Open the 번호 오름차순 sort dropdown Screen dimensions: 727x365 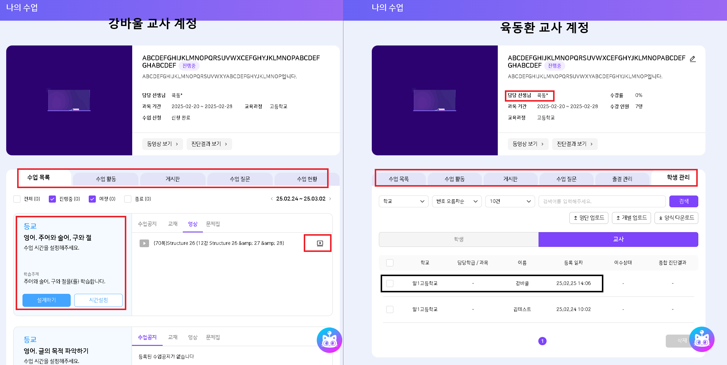click(x=457, y=201)
